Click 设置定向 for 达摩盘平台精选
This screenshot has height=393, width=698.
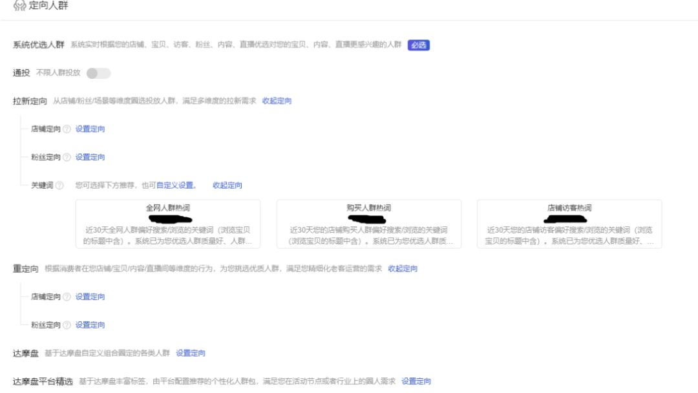pyautogui.click(x=416, y=381)
